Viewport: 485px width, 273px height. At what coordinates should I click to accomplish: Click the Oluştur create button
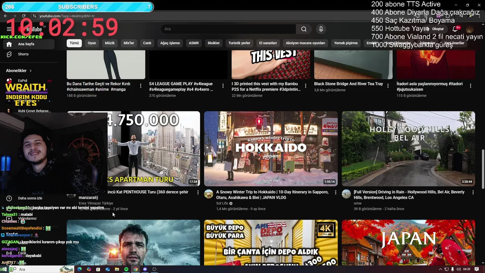pyautogui.click(x=436, y=29)
